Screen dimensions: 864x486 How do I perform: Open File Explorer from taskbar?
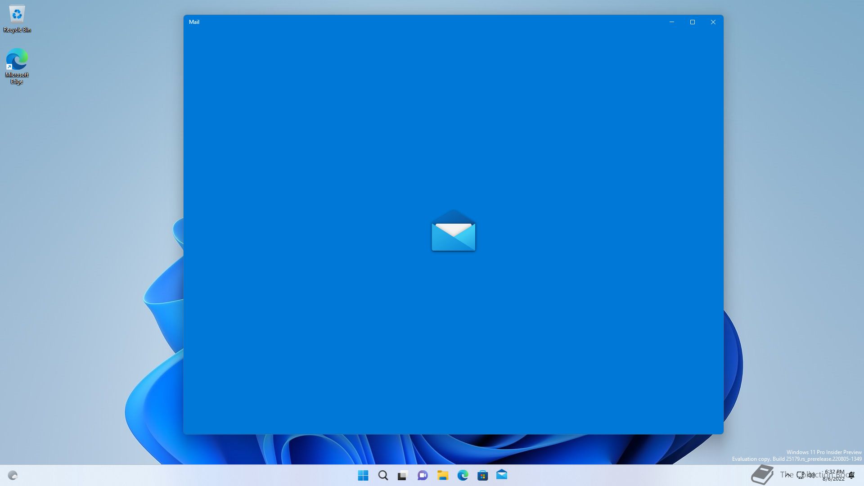coord(443,475)
